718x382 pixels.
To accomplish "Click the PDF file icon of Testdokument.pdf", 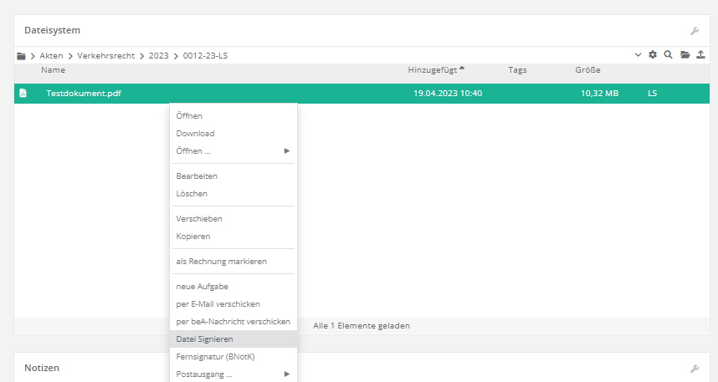I will point(23,94).
